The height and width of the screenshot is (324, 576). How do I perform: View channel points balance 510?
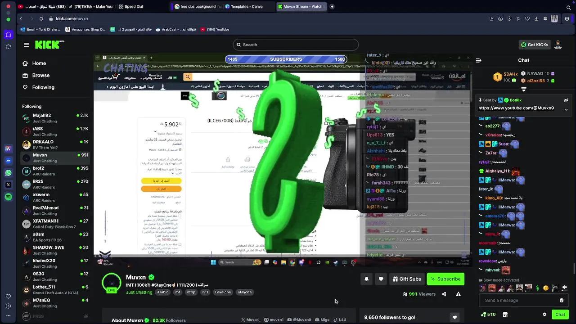click(488, 315)
